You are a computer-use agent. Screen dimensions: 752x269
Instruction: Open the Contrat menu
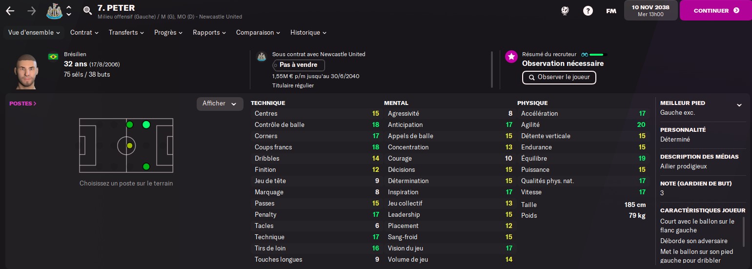click(x=84, y=33)
